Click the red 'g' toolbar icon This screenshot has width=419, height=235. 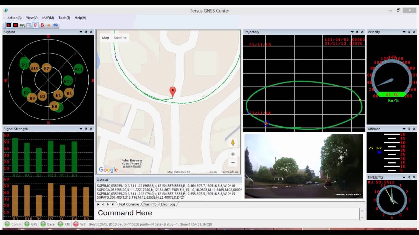coord(35,25)
